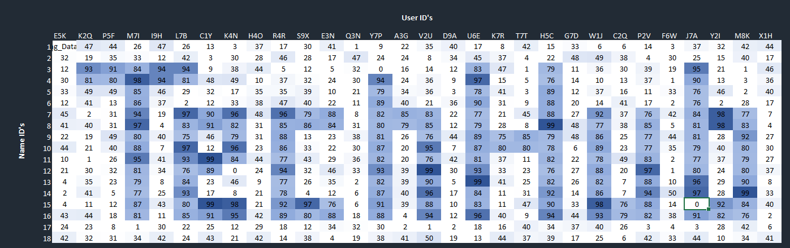This screenshot has width=790, height=248.
Task: Click the row 18 header number
Action: pos(49,238)
